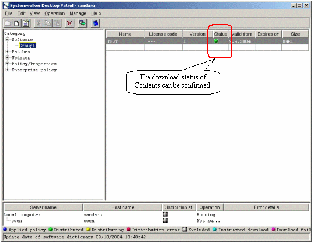This screenshot has height=243, width=313.
Task: Click the Error details column header
Action: pos(266,207)
